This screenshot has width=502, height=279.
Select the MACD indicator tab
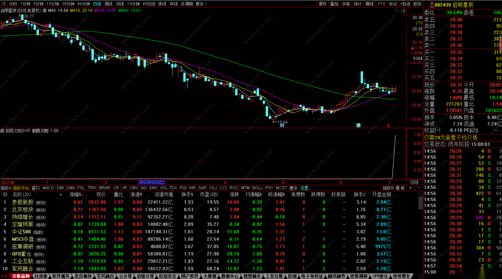tap(48, 188)
